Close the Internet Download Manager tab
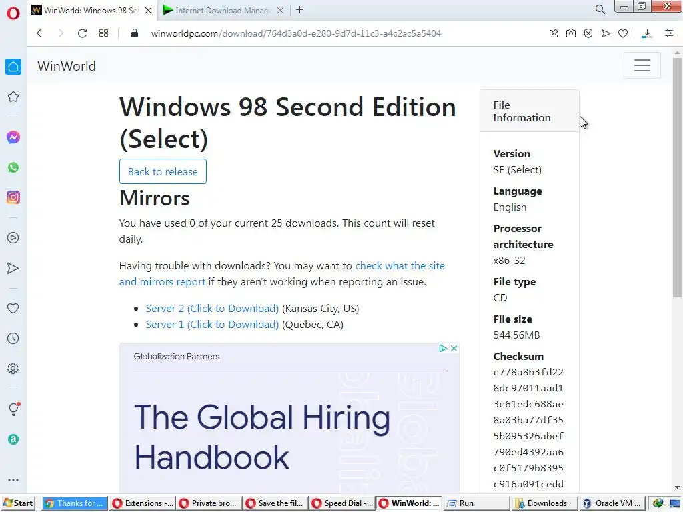Viewport: 683px width, 512px height. pos(281,10)
